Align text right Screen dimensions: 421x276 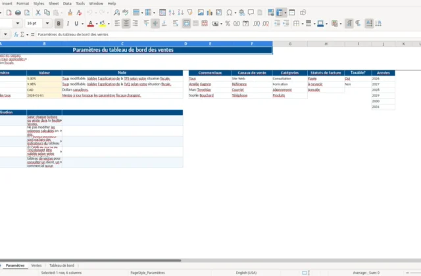[x=136, y=24]
